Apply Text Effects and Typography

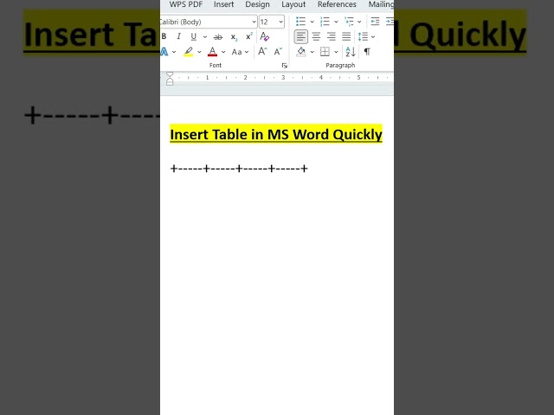164,52
